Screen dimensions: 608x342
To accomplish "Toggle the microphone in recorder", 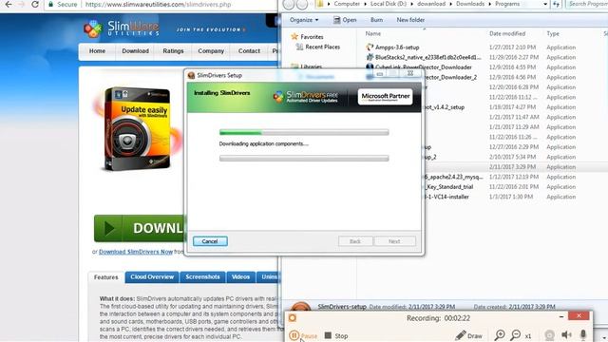I will pyautogui.click(x=582, y=335).
